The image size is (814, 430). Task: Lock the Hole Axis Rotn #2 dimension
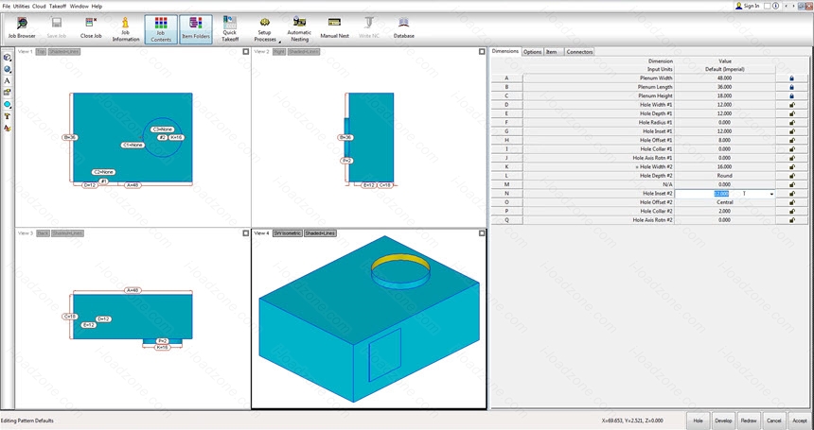[x=791, y=220]
